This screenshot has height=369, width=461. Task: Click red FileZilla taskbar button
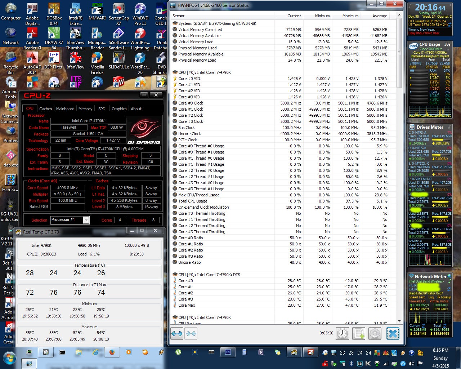click(x=311, y=352)
